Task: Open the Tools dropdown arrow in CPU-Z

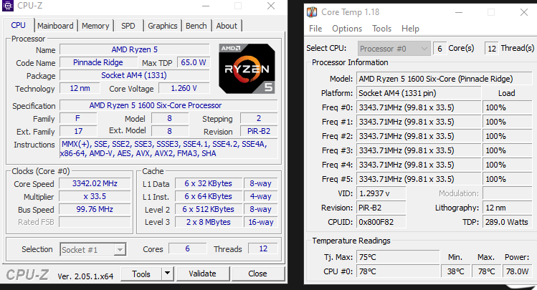Action: point(167,274)
